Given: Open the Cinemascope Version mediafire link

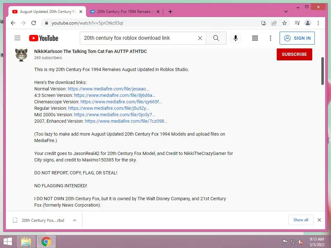Looking at the screenshot, I should pyautogui.click(x=121, y=102).
